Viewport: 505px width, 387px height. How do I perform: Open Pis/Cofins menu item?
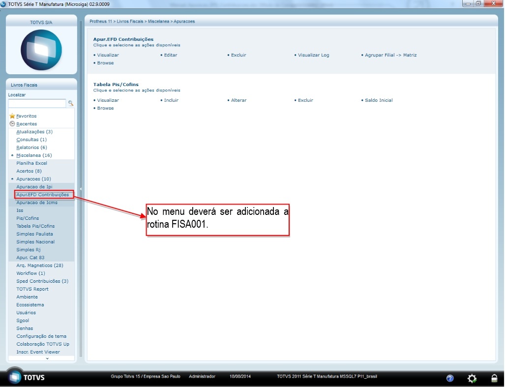[28, 218]
